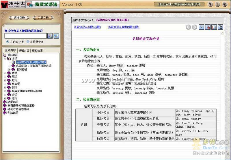
Task: Click the back navigation arrow icon
Action: coord(188,27)
